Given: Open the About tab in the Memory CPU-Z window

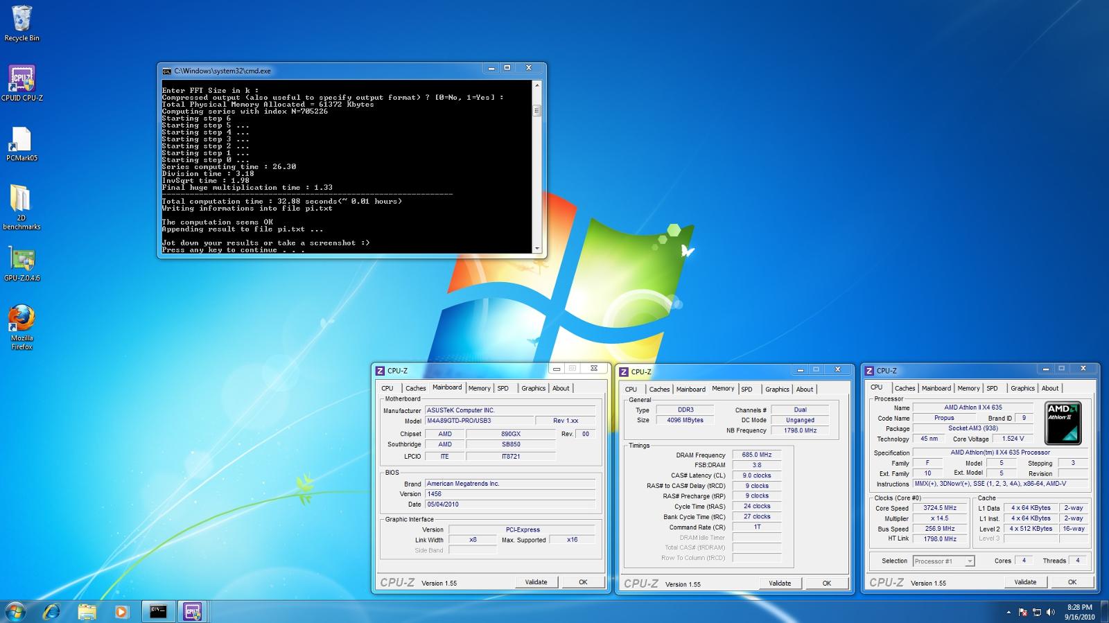Looking at the screenshot, I should click(805, 389).
